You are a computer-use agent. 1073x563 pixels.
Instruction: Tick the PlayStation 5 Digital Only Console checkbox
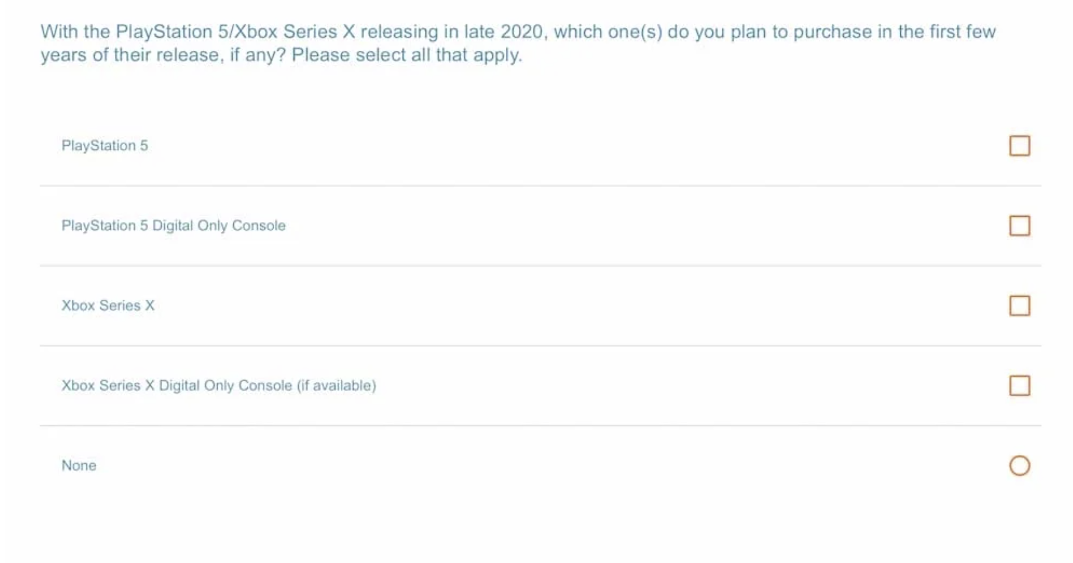click(x=1019, y=226)
